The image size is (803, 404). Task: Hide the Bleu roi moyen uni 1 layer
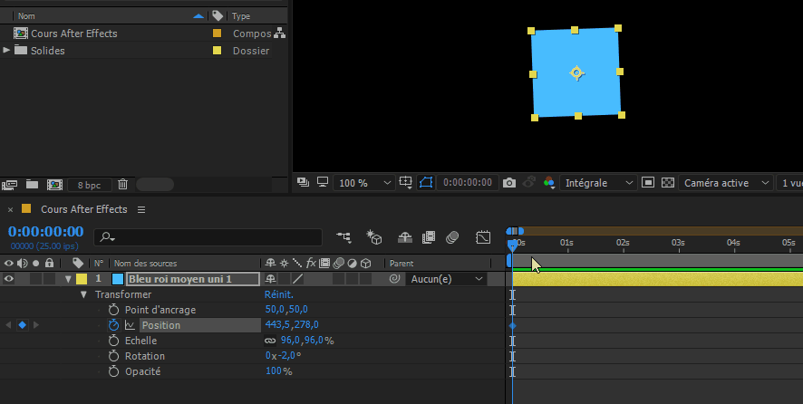pyautogui.click(x=9, y=279)
